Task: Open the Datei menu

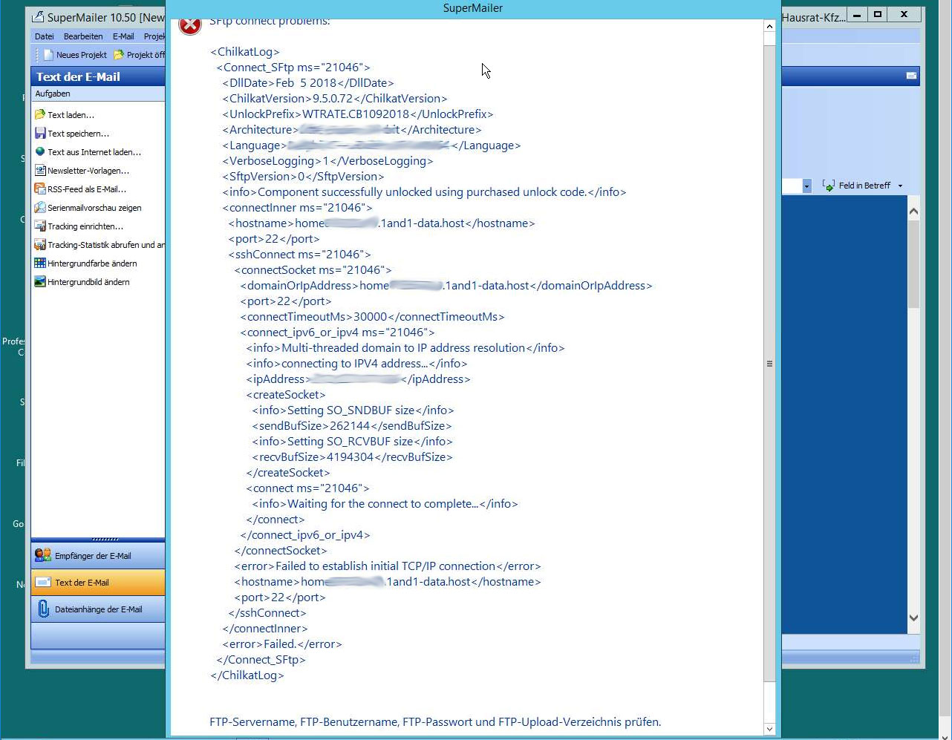Action: (x=44, y=36)
